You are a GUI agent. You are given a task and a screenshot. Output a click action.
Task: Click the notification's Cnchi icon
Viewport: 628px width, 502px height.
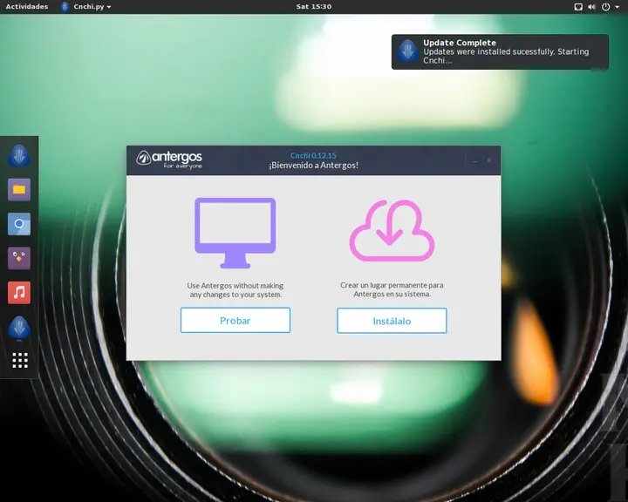coord(407,51)
